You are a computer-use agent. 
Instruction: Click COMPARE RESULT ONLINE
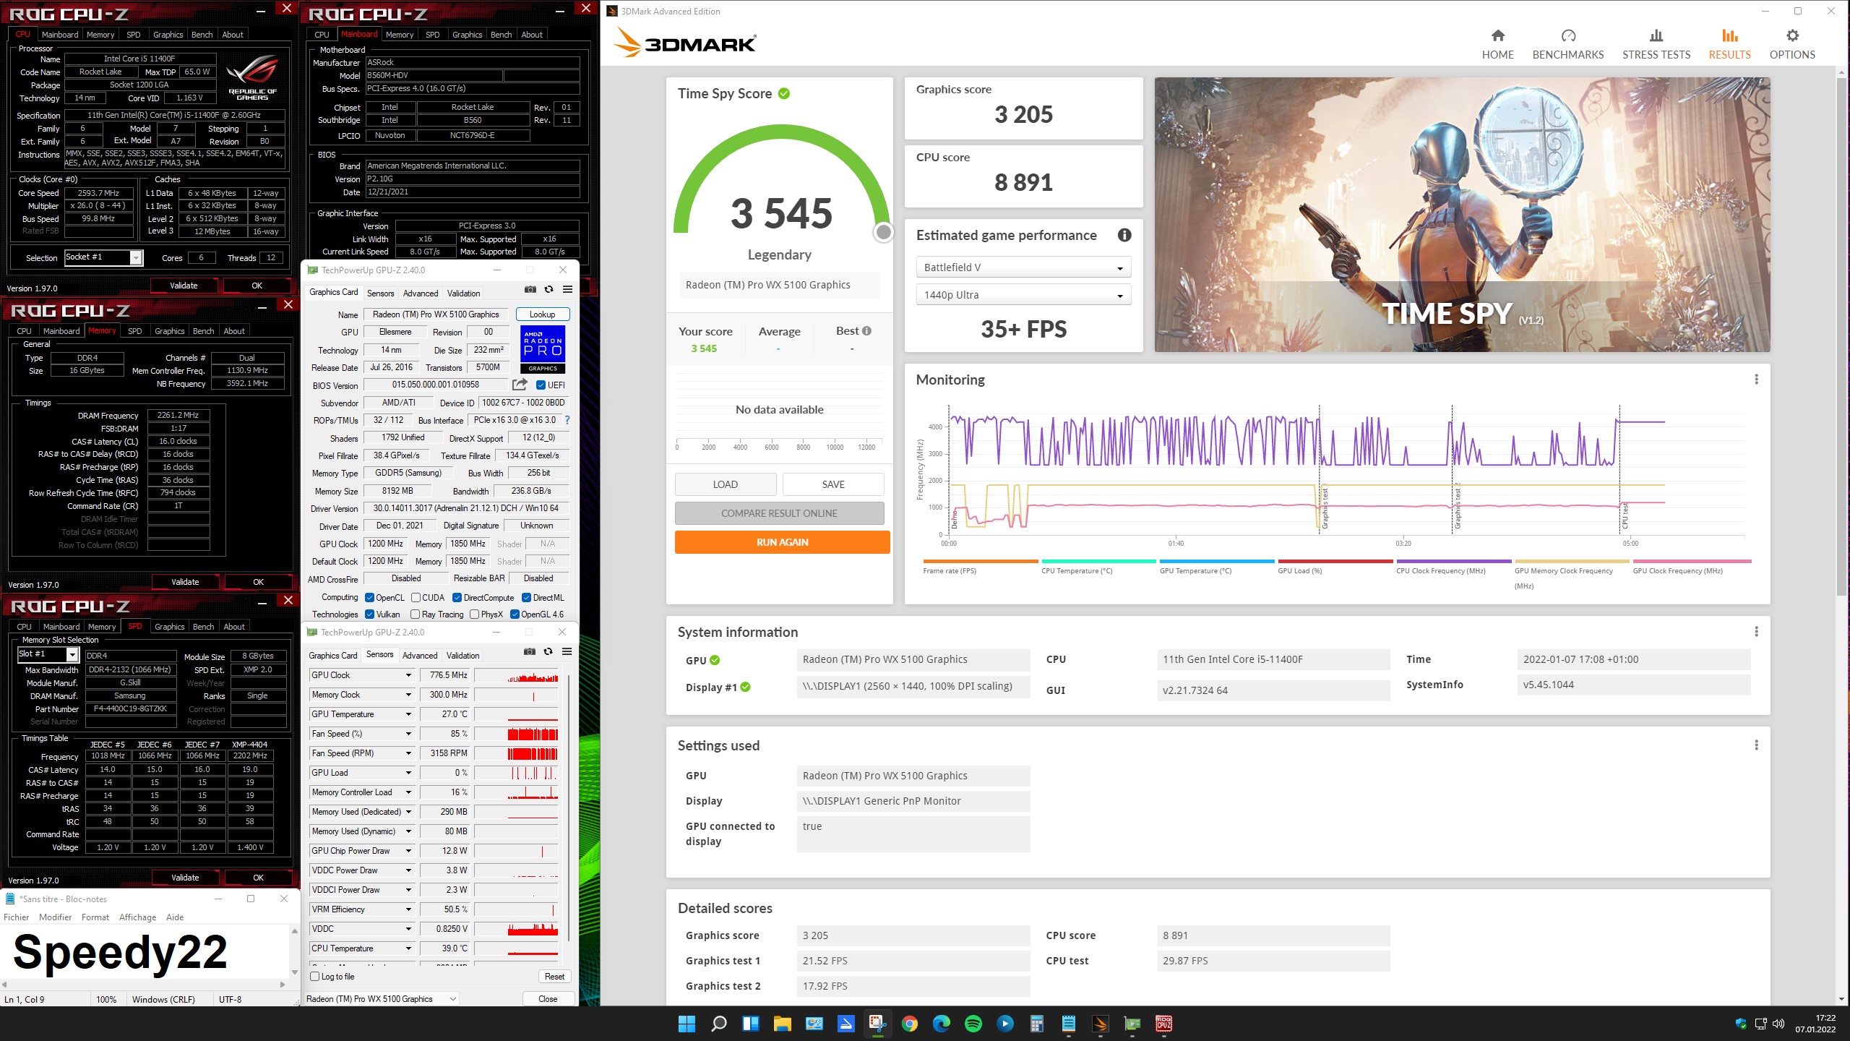(x=779, y=513)
